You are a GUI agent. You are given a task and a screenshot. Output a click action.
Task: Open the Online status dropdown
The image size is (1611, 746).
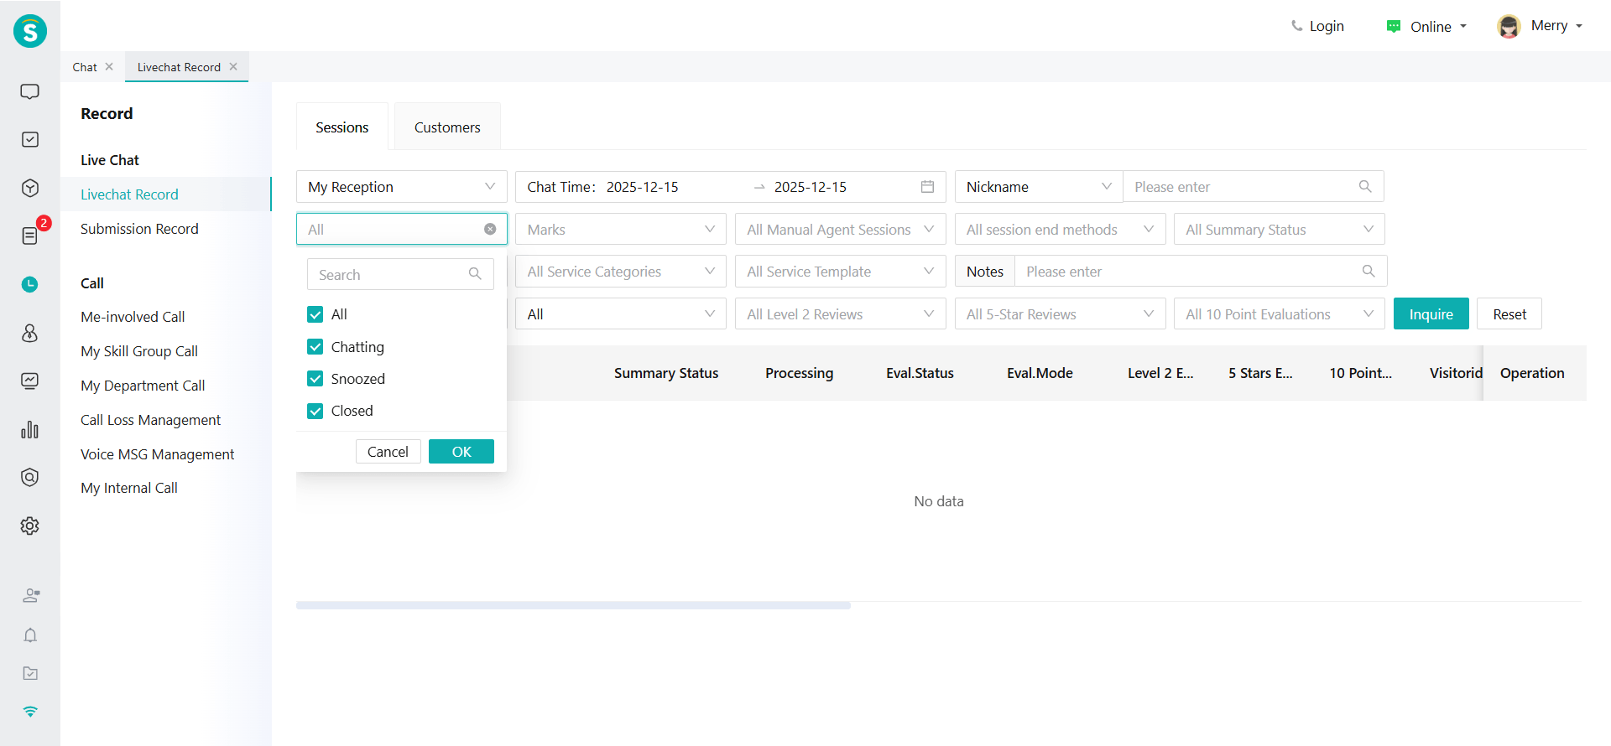coord(1426,27)
